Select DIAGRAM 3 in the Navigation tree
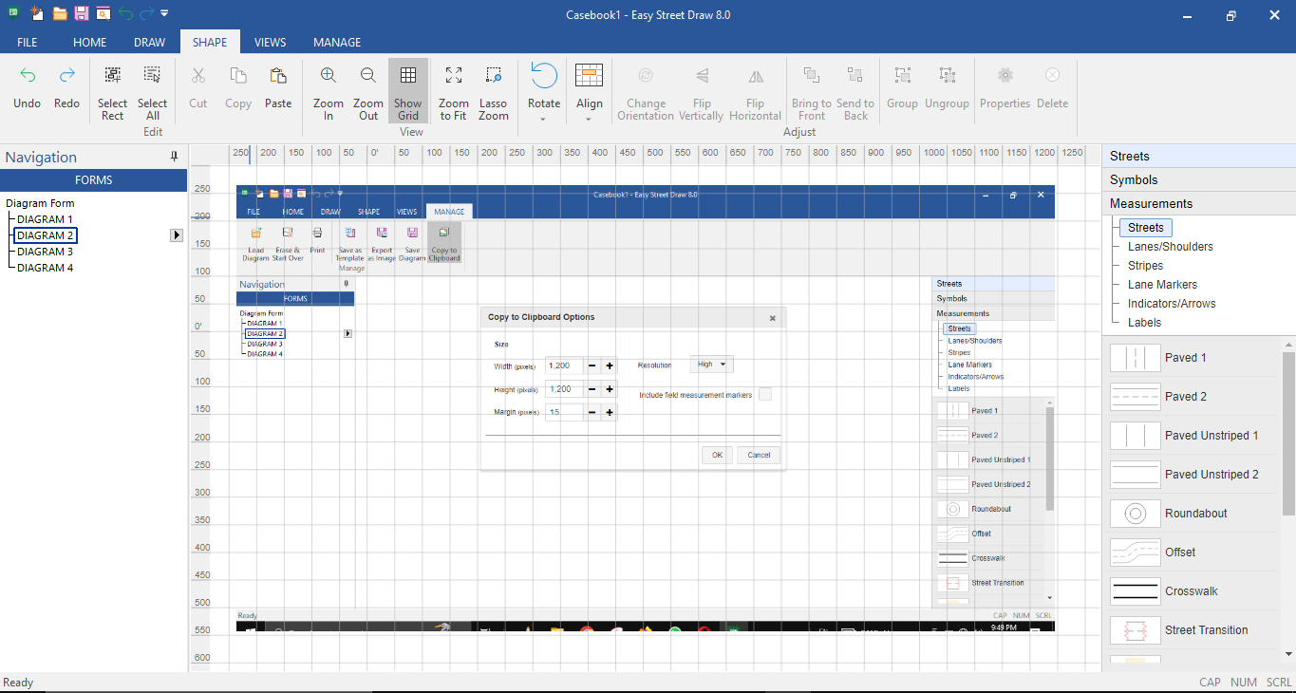 [45, 252]
